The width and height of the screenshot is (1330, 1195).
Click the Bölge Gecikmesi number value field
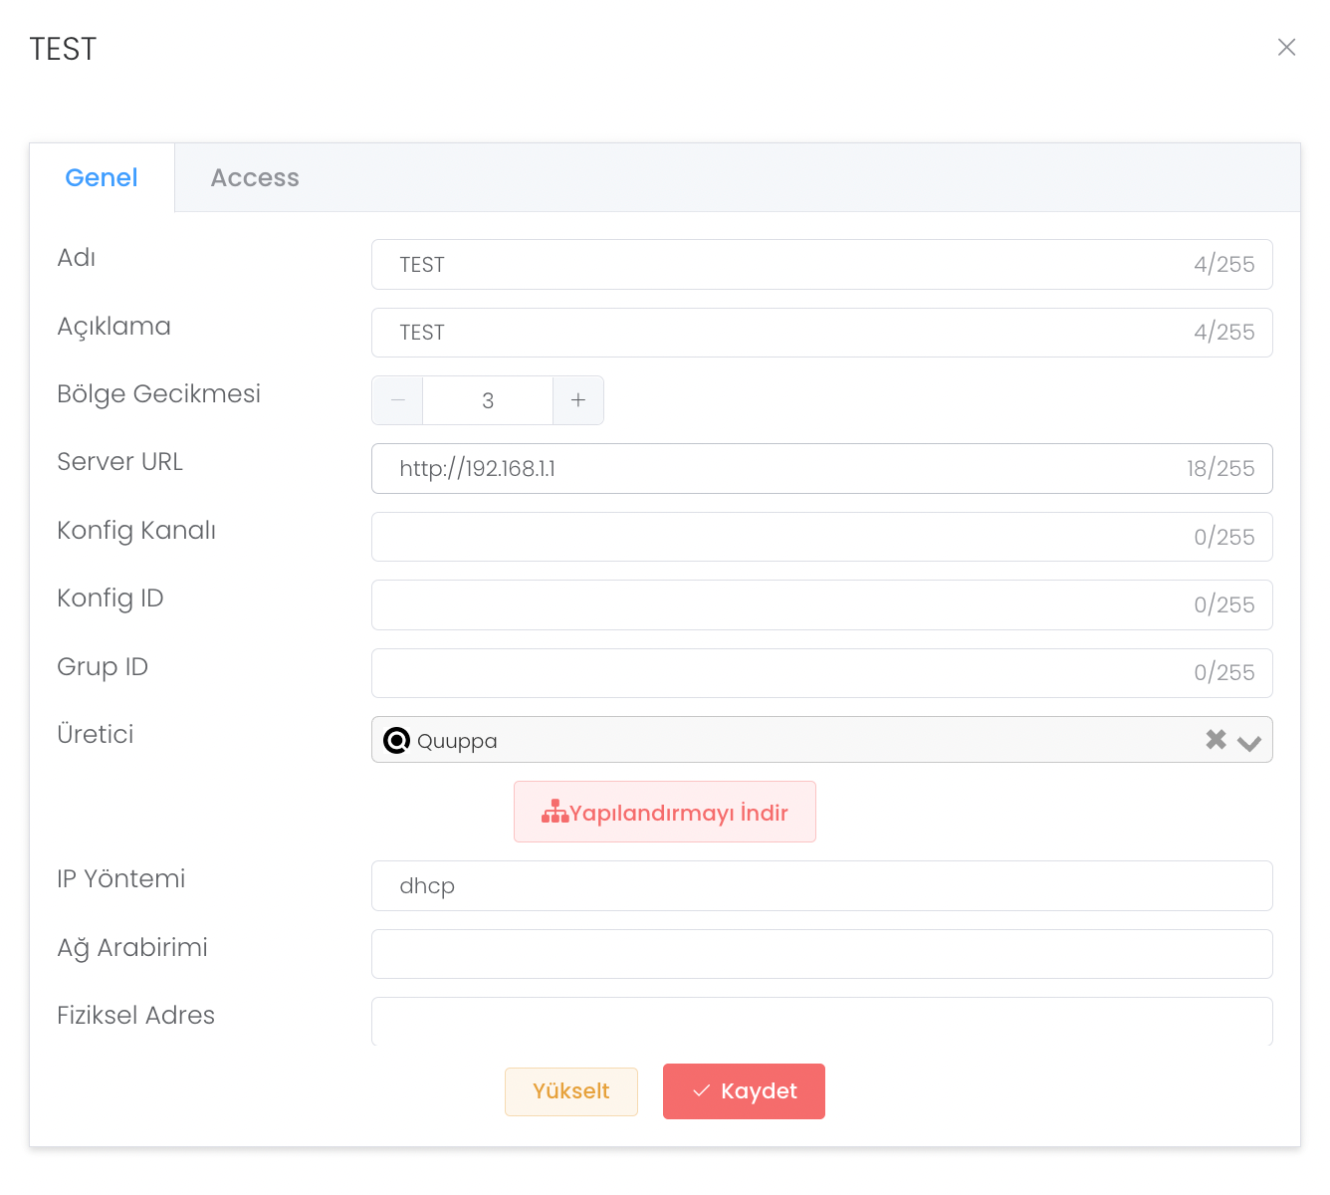coord(488,400)
